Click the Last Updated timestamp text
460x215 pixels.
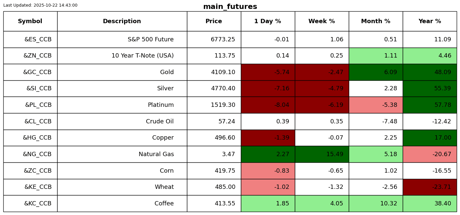[40, 5]
